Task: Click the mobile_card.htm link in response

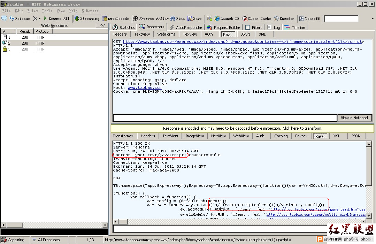Action: pyautogui.click(x=316, y=215)
